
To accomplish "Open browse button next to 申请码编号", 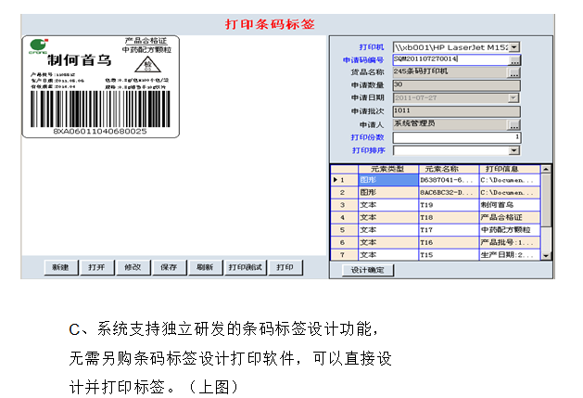I will coord(514,60).
